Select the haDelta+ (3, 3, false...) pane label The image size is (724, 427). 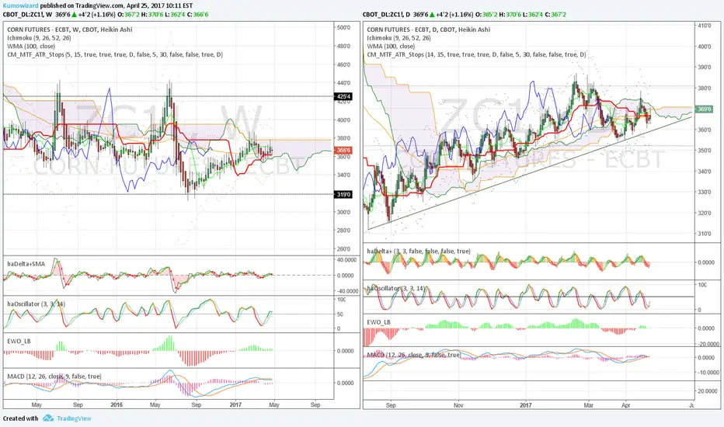click(419, 251)
